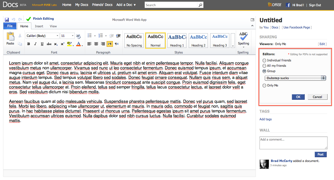The image size is (334, 180).
Task: Click the Cut scissors icon
Action: click(20, 36)
